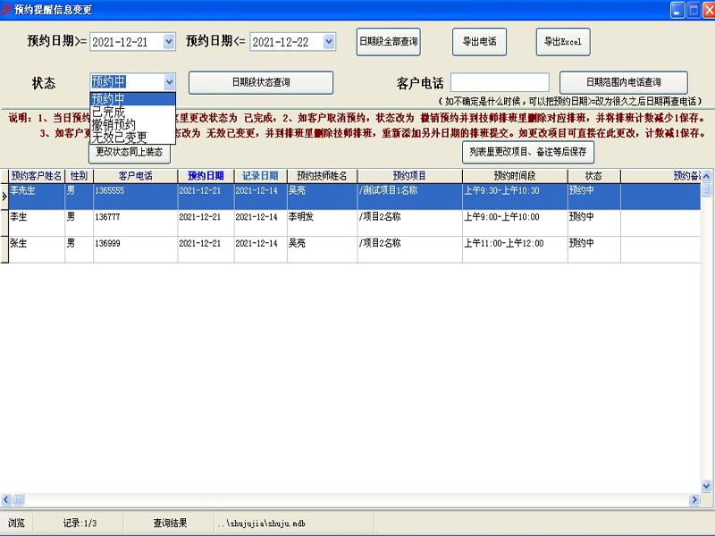Click 吴亮 technician cell in 张生 row

click(322, 249)
